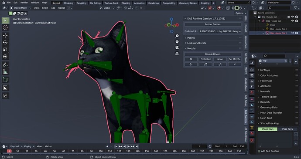The width and height of the screenshot is (301, 159).
Task: Switch to the Sculpting workspace tab
Action: click(82, 3)
